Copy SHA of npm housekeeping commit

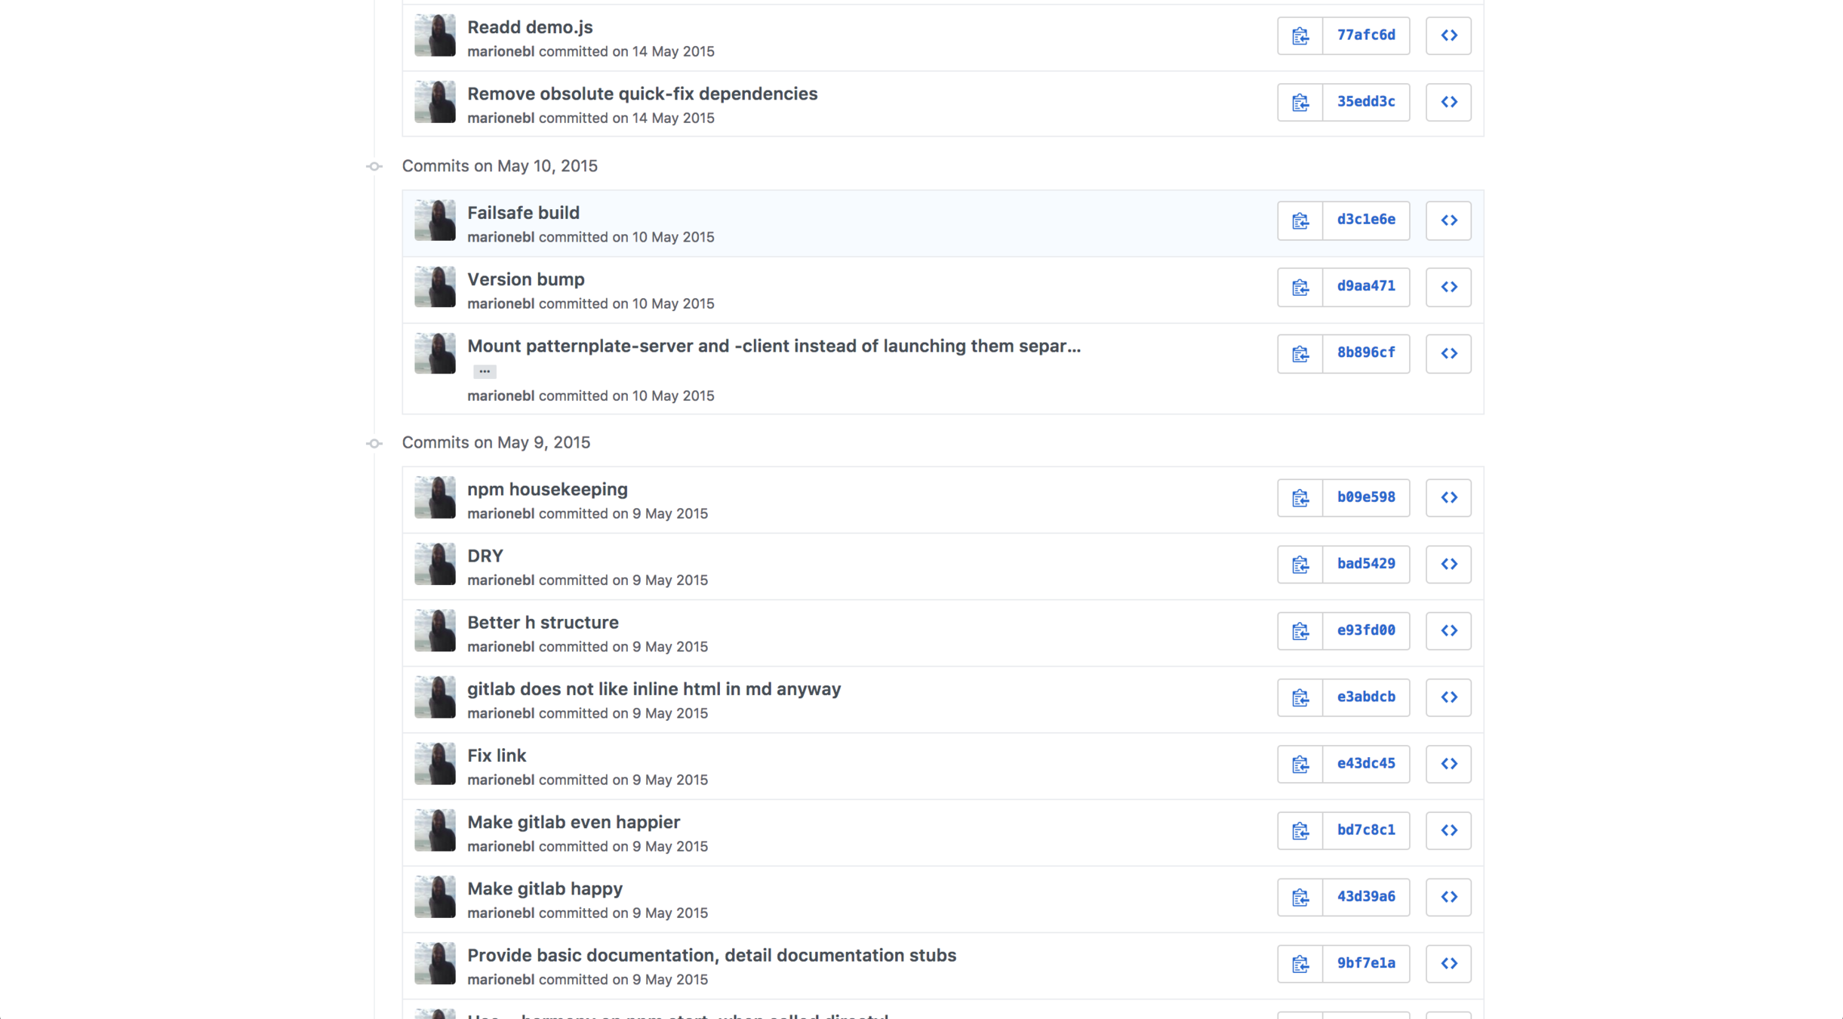click(x=1300, y=497)
